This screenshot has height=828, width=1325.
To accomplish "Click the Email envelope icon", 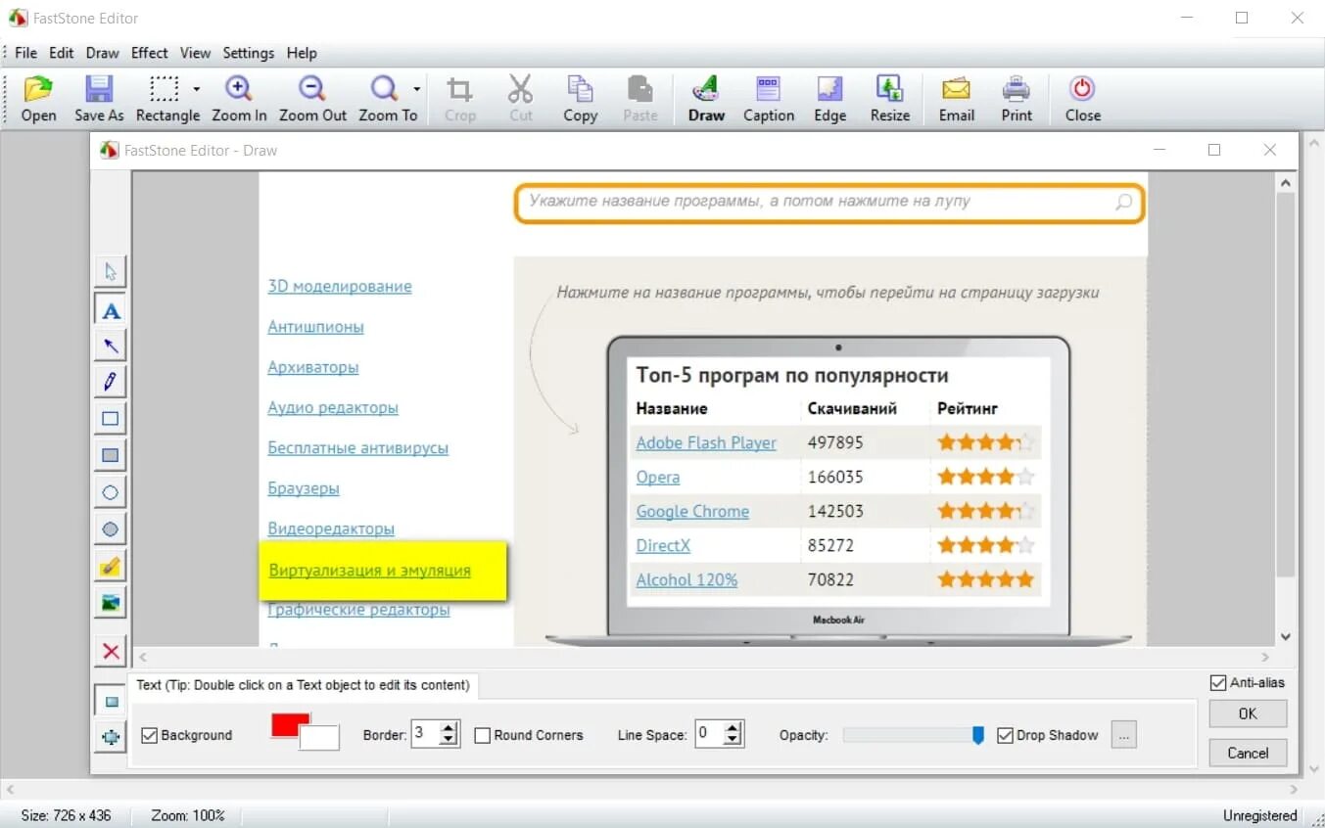I will [956, 99].
